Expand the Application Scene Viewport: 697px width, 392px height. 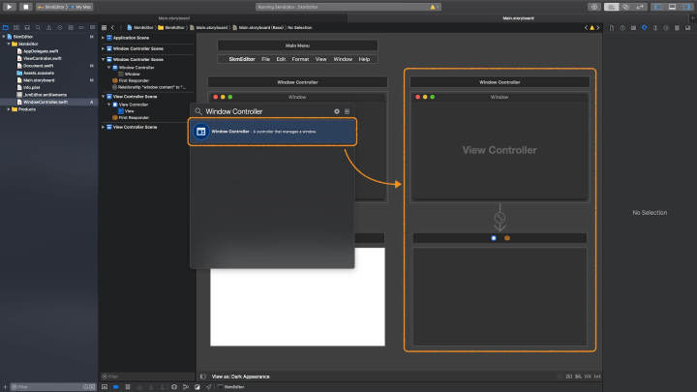click(104, 38)
